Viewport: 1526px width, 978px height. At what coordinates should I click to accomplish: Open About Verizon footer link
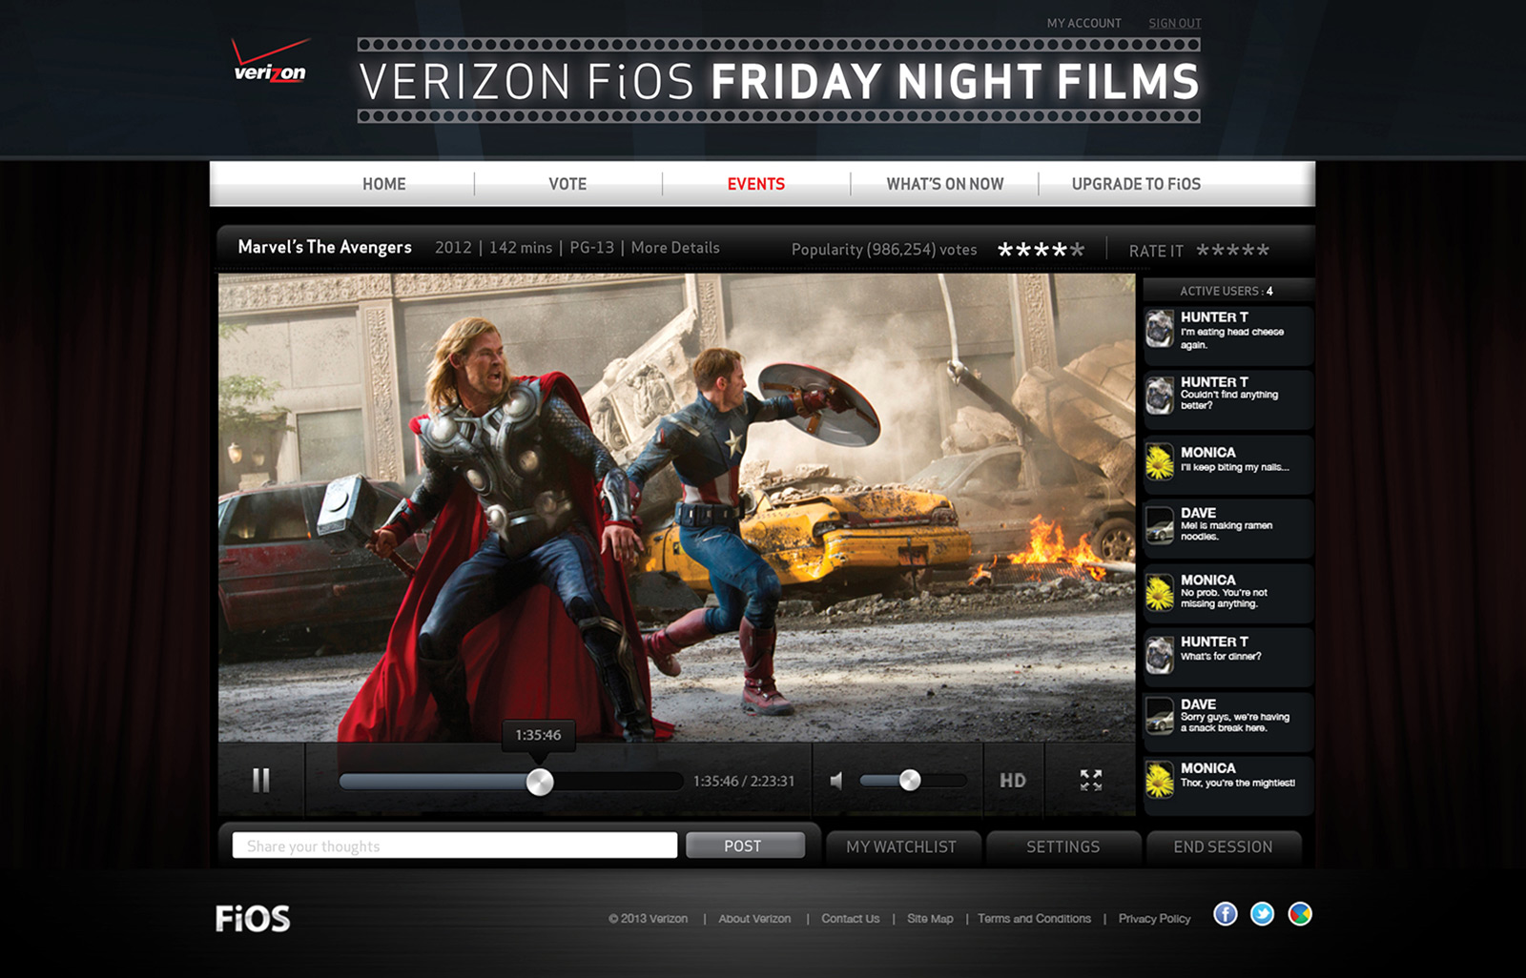coord(754,919)
